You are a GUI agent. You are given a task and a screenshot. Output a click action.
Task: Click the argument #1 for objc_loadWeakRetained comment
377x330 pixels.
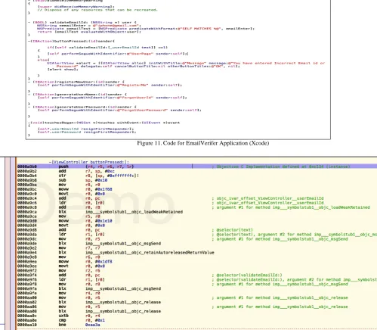click(291, 207)
